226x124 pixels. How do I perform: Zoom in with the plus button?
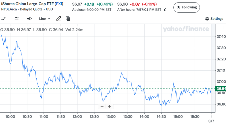click(x=109, y=106)
